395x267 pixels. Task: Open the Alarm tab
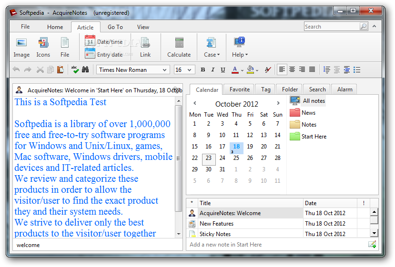click(344, 89)
